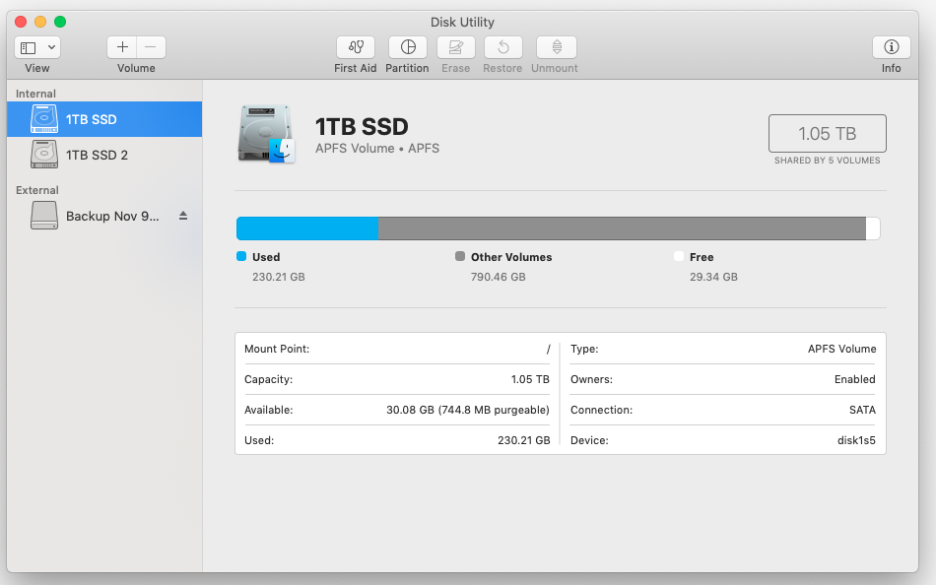The height and width of the screenshot is (585, 936).
Task: Click the gray Other Volumes legend swatch
Action: pyautogui.click(x=460, y=256)
